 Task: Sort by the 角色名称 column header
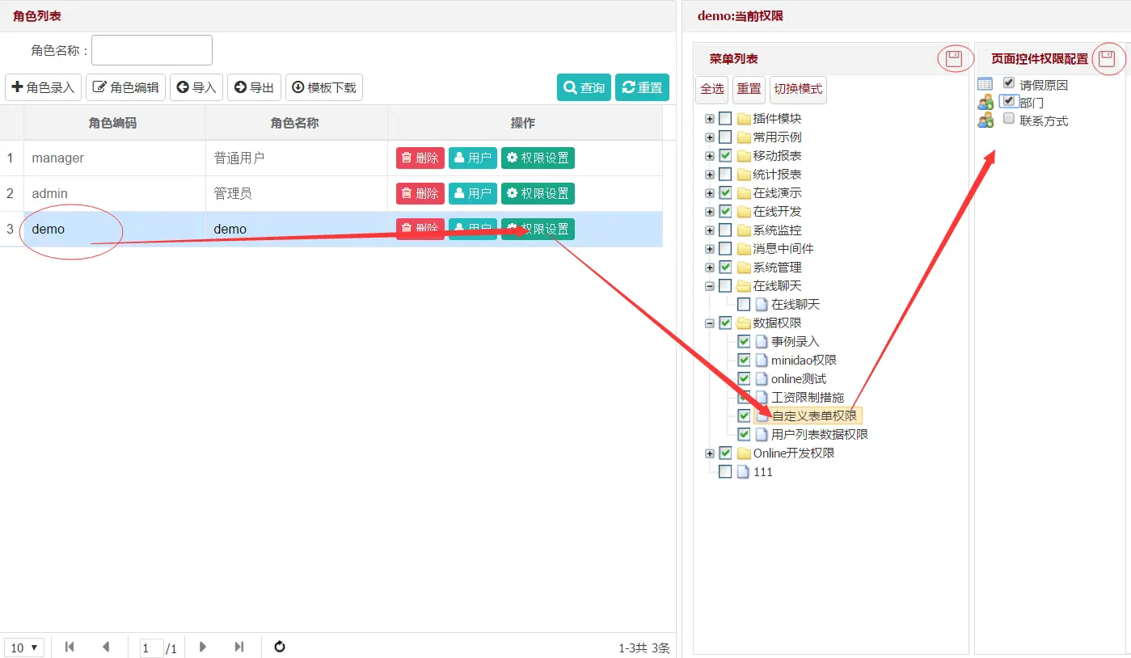coord(297,123)
